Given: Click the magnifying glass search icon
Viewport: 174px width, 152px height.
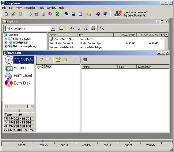Looking at the screenshot, I should 102,28.
